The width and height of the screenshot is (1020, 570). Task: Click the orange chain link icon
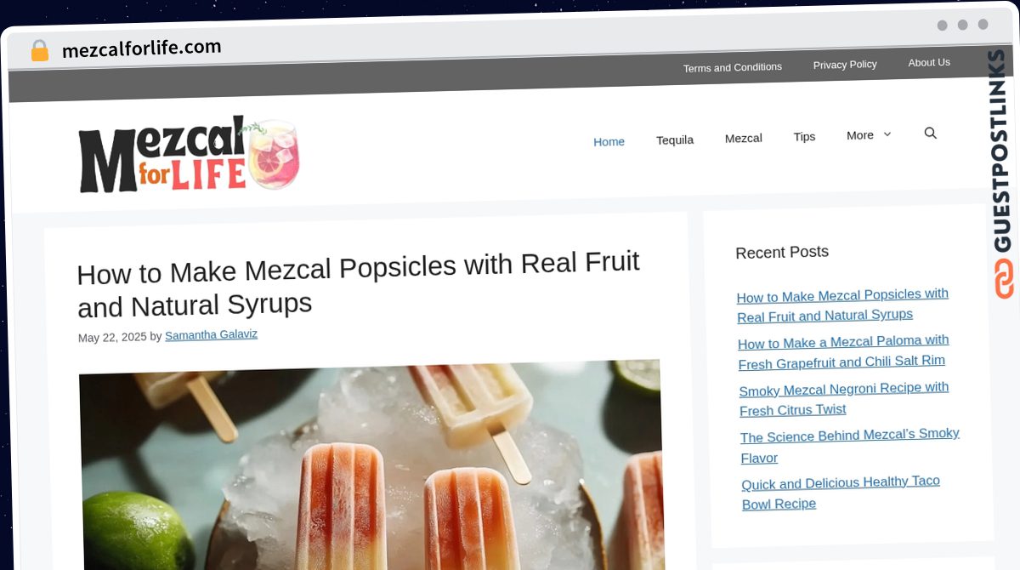1004,279
